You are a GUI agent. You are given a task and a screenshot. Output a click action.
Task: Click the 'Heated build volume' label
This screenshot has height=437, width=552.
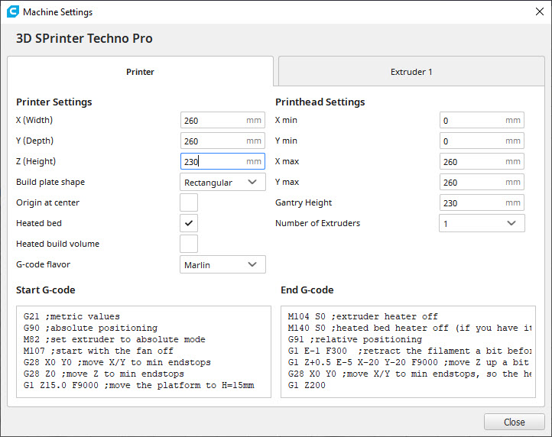pyautogui.click(x=58, y=244)
